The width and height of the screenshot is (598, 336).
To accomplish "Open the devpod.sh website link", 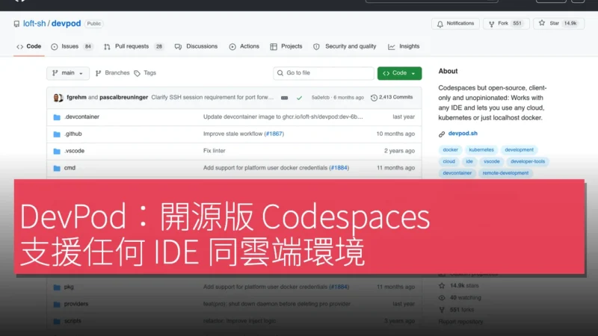I will click(463, 134).
